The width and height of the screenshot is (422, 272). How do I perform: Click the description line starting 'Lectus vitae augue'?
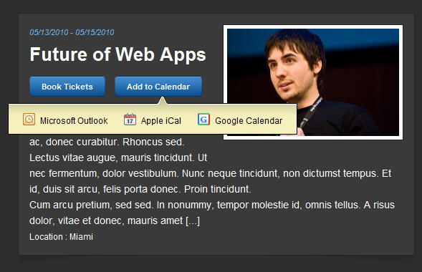pyautogui.click(x=118, y=157)
